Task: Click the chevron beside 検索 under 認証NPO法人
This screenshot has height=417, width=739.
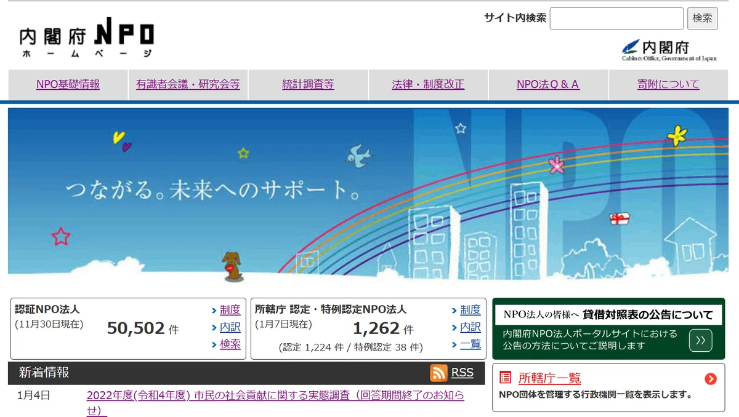Action: 214,344
